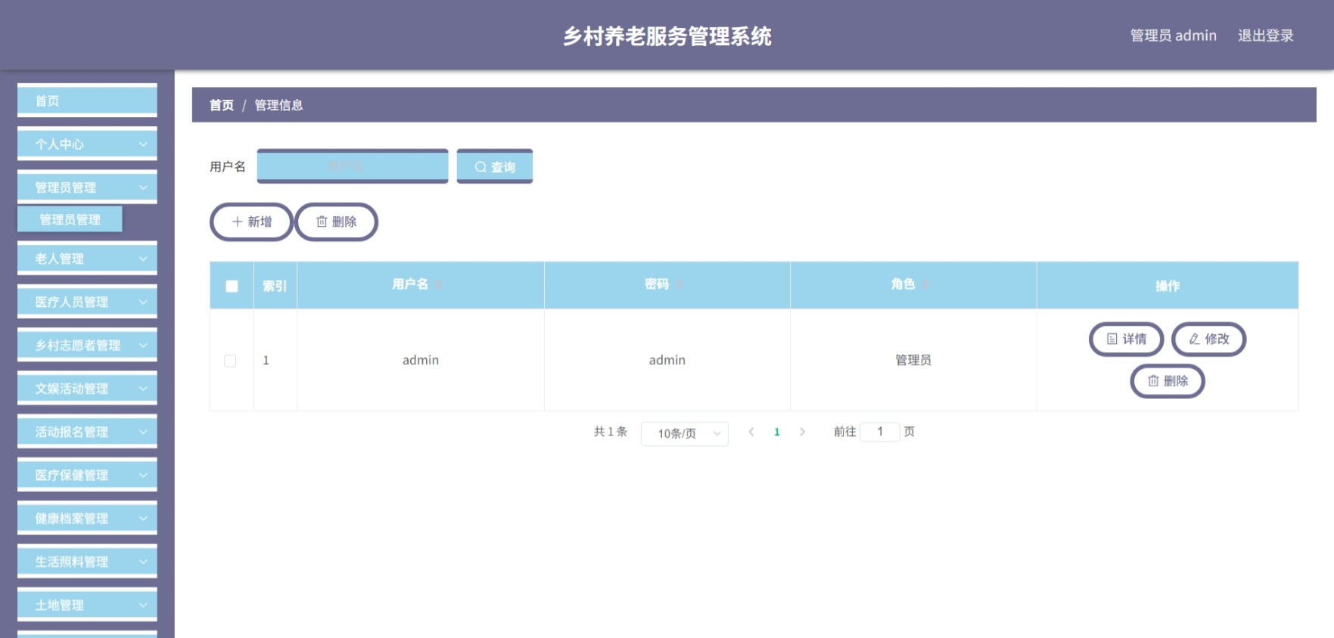Viewport: 1334px width, 638px height.
Task: Collapse the 管理员管理 menu group
Action: point(87,187)
